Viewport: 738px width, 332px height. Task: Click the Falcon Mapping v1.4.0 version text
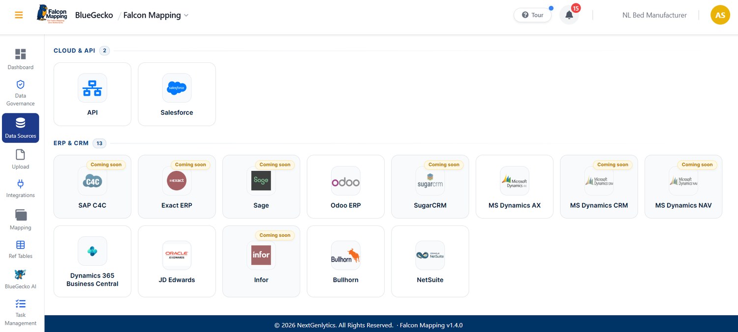pyautogui.click(x=431, y=325)
